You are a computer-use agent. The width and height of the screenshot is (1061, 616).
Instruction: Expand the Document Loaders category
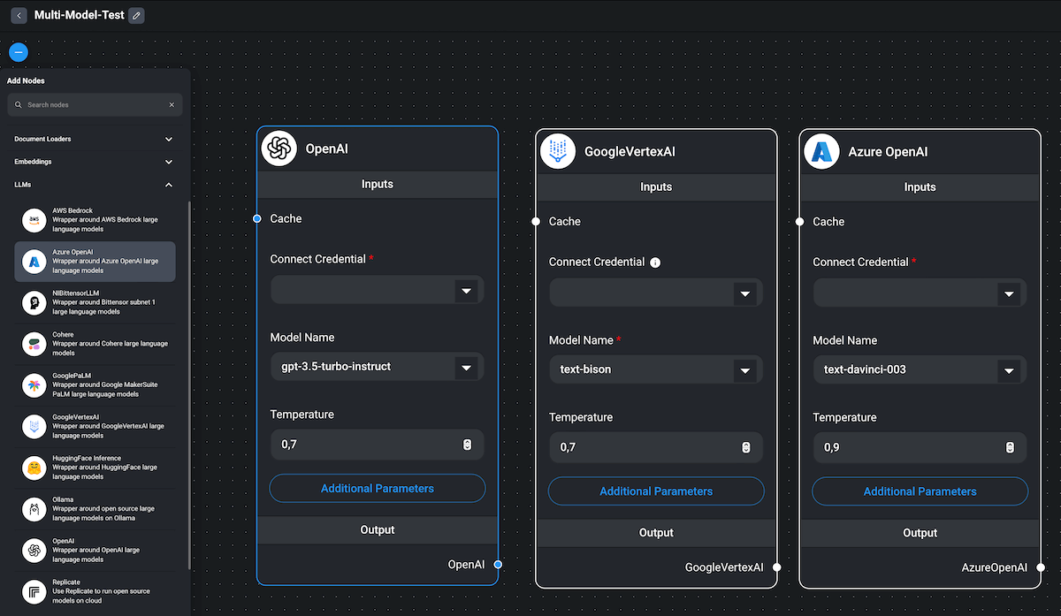[x=169, y=139]
